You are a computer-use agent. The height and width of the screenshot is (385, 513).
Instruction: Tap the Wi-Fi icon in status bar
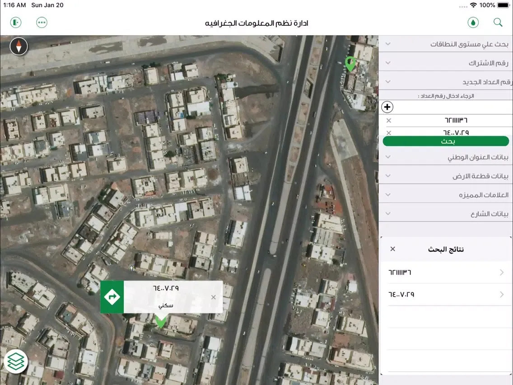pyautogui.click(x=473, y=5)
